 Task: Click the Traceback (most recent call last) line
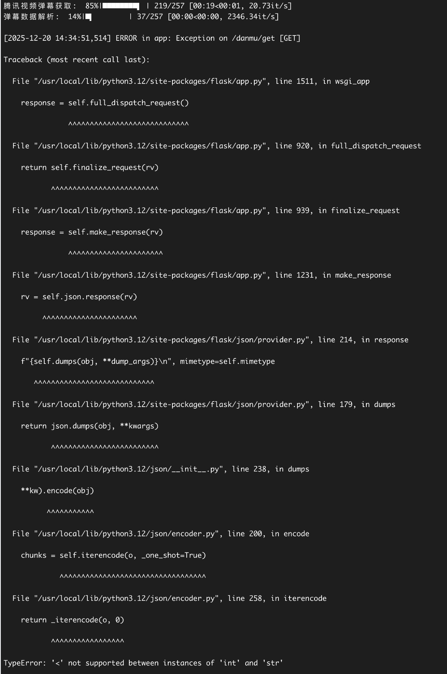click(77, 60)
